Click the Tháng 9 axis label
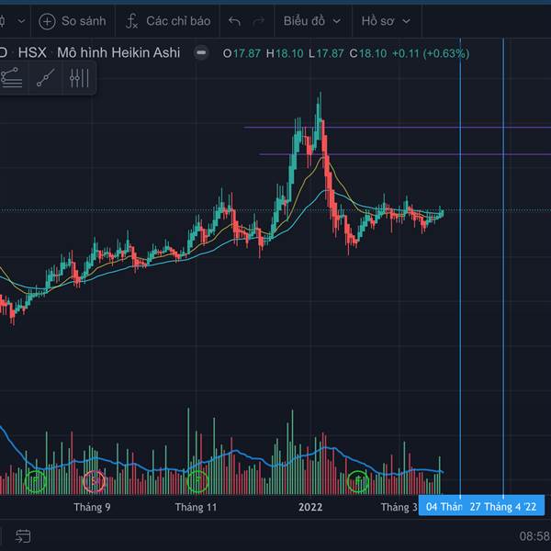The height and width of the screenshot is (551, 551). pyautogui.click(x=92, y=507)
